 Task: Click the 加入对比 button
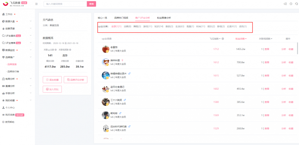click(x=52, y=89)
